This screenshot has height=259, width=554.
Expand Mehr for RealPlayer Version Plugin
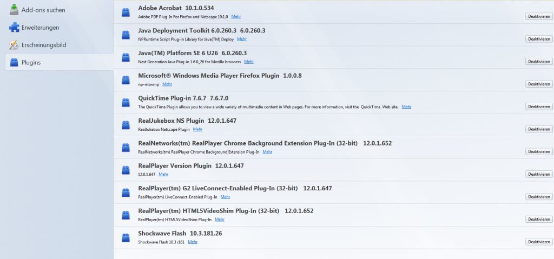point(163,174)
